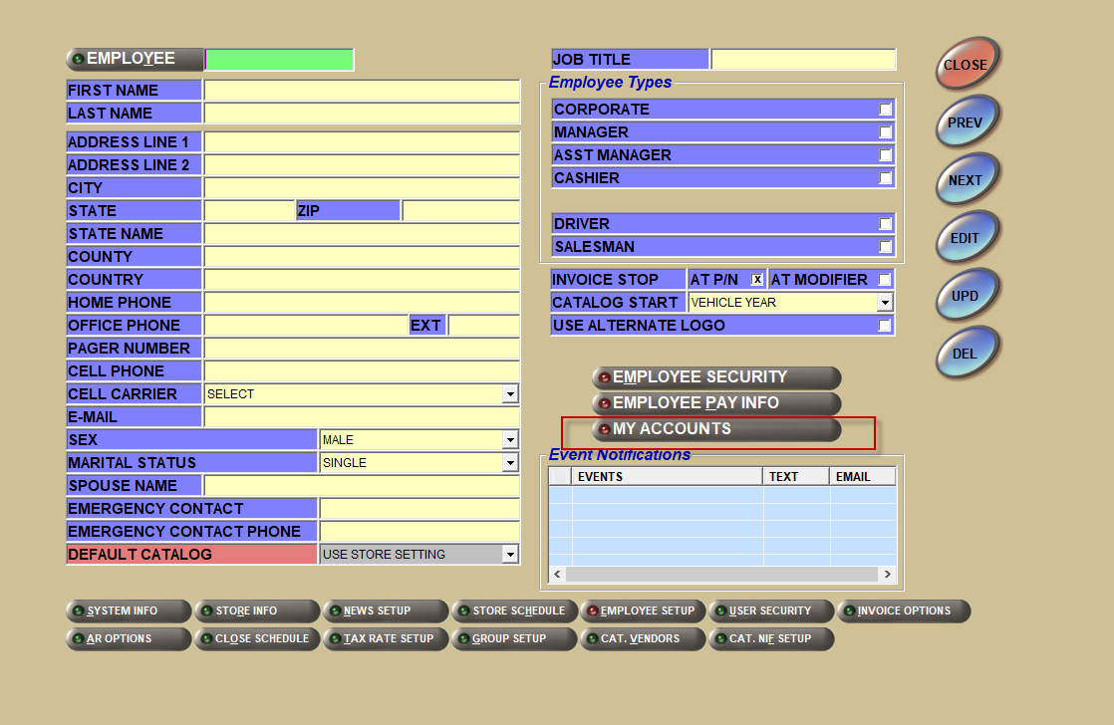Click the red CLOSE oval button

click(x=965, y=65)
